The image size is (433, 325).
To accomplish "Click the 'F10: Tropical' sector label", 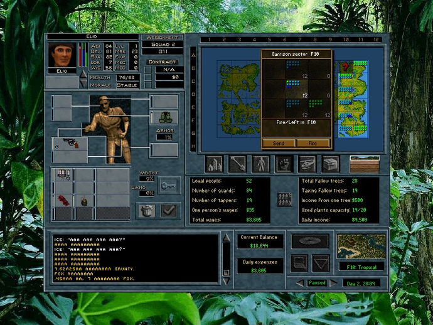I will [361, 267].
